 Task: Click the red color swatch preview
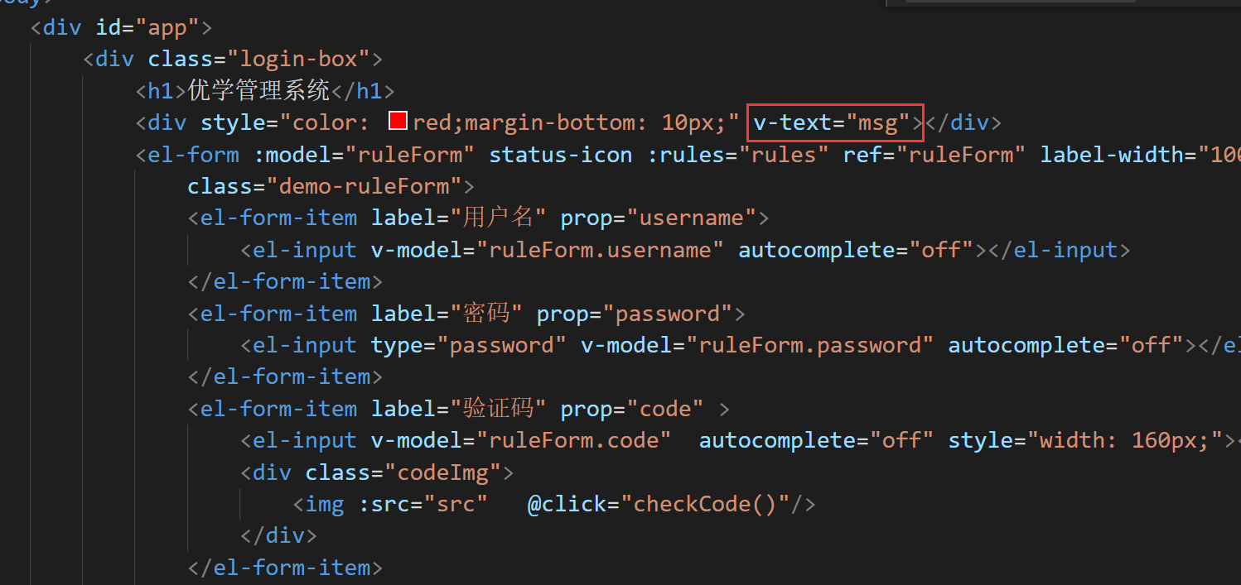[x=398, y=122]
